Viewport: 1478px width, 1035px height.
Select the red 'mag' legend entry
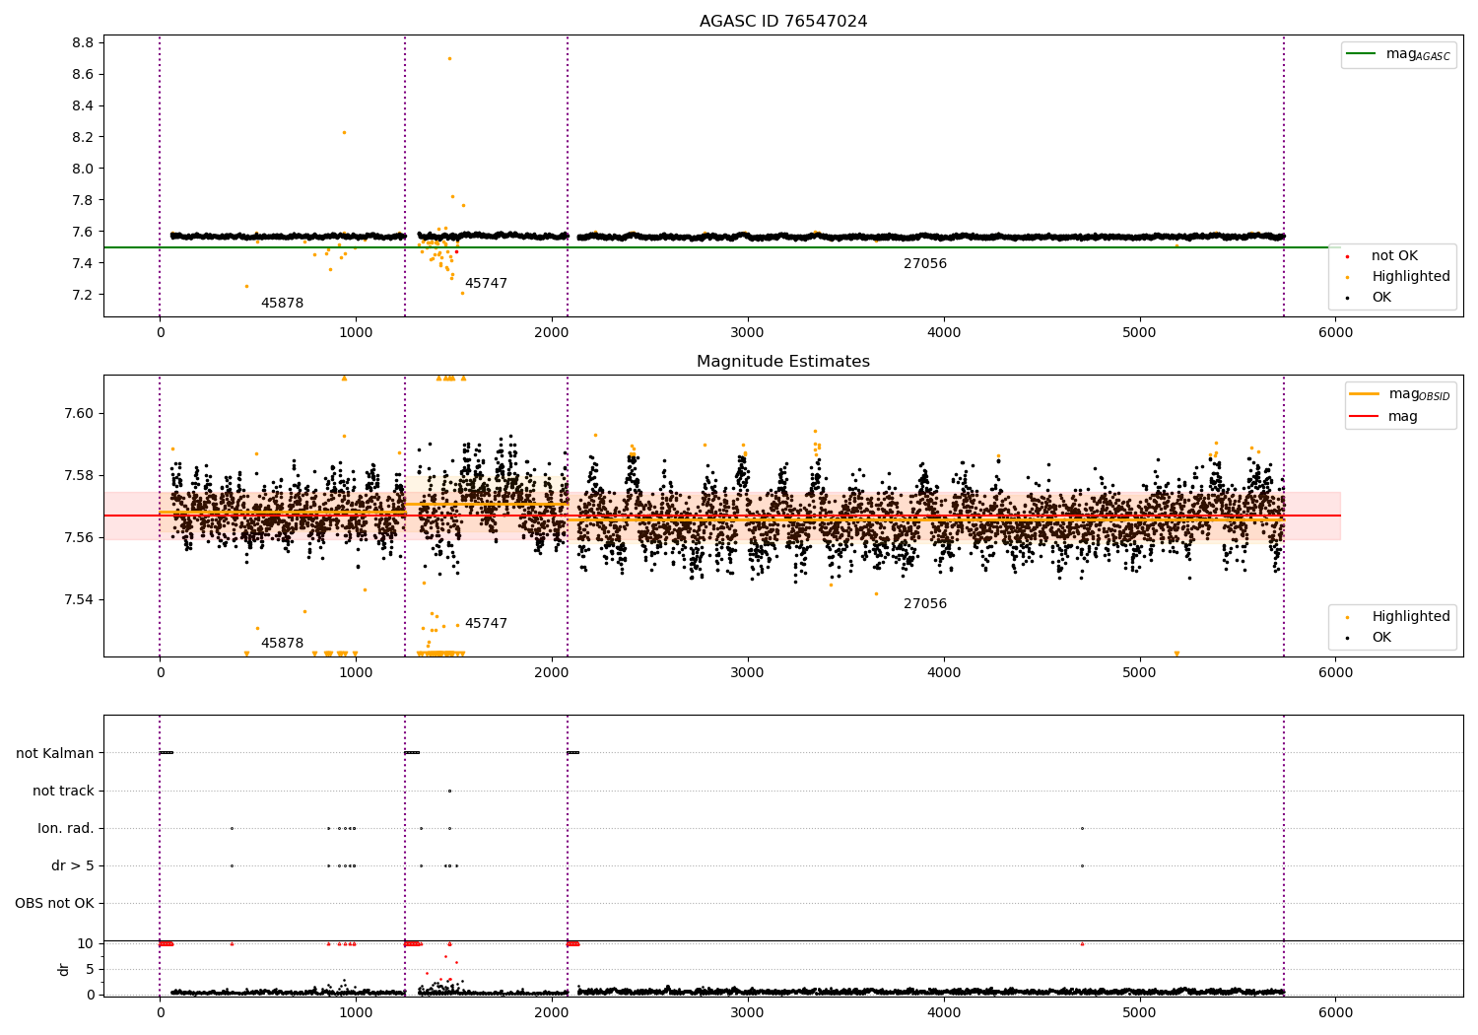tap(1384, 417)
